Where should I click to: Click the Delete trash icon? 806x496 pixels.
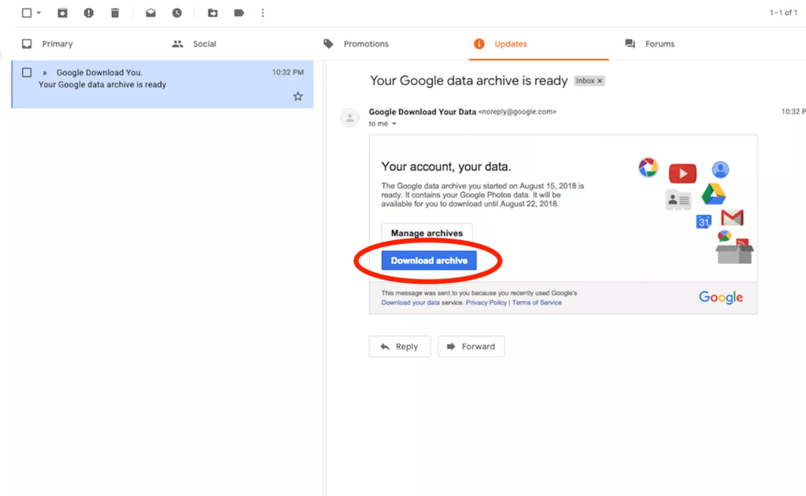pos(115,13)
